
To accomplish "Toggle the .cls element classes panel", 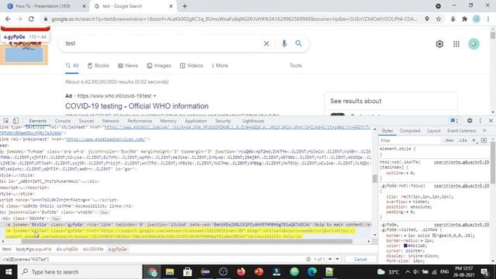I will pos(463,140).
